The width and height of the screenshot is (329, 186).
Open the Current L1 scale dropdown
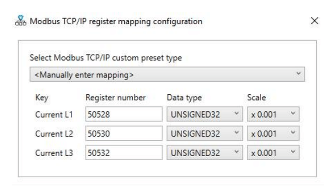(x=273, y=114)
